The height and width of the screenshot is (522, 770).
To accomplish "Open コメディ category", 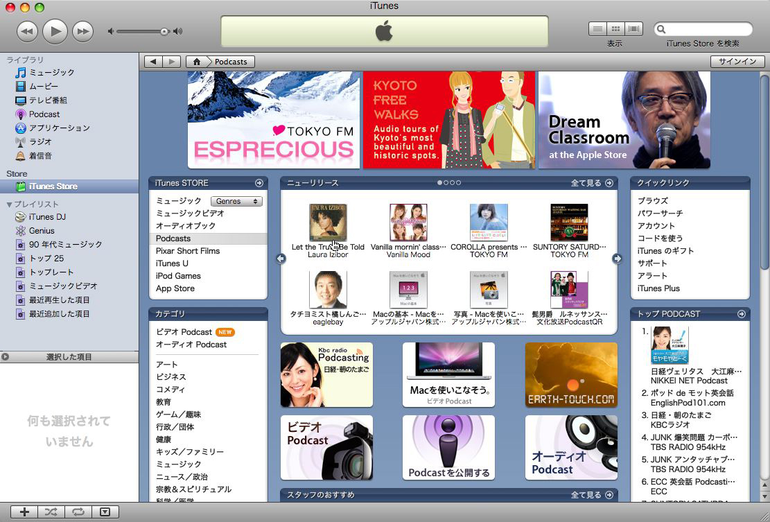I will (170, 390).
